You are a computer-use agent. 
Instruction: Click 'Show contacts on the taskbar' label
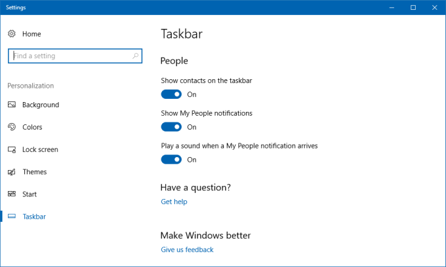pyautogui.click(x=207, y=81)
